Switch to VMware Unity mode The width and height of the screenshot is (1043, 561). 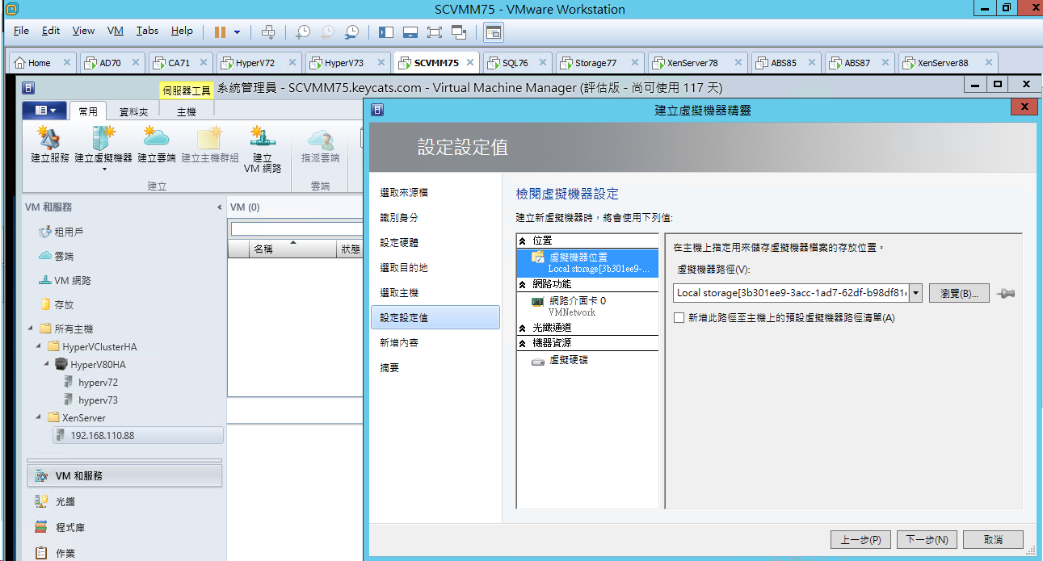click(459, 31)
